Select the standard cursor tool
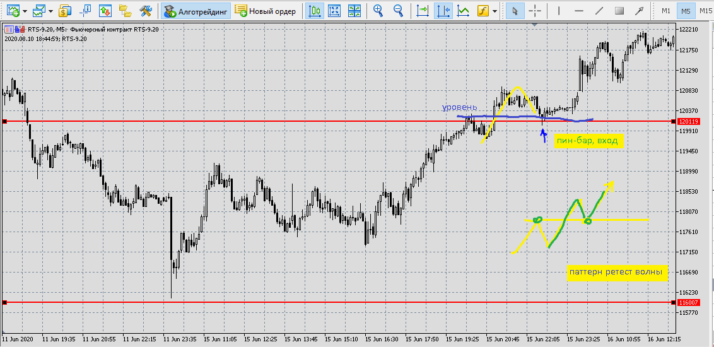The width and height of the screenshot is (714, 347). pyautogui.click(x=515, y=11)
